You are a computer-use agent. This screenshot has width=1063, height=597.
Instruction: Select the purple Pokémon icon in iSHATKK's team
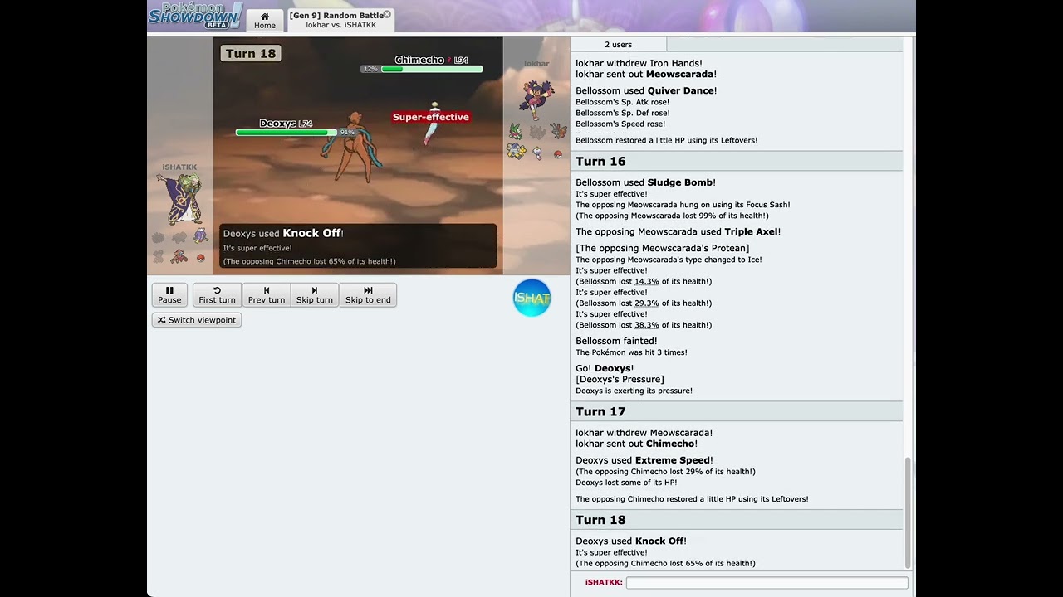pos(200,237)
